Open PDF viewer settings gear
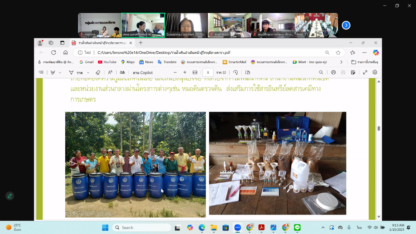Screen dimensions: 416x234 click(375, 72)
